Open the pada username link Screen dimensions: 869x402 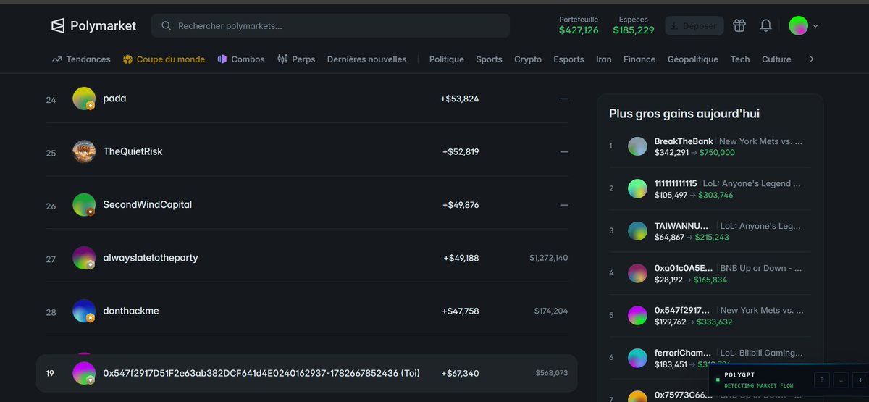click(x=114, y=99)
